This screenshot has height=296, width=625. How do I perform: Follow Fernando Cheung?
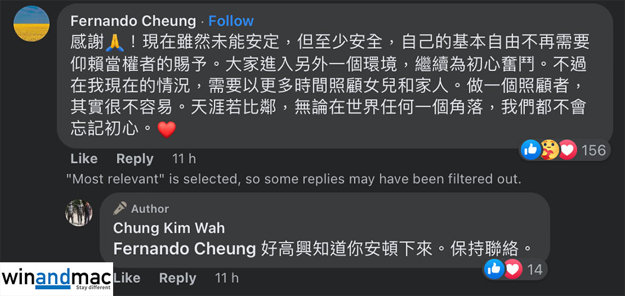point(231,21)
